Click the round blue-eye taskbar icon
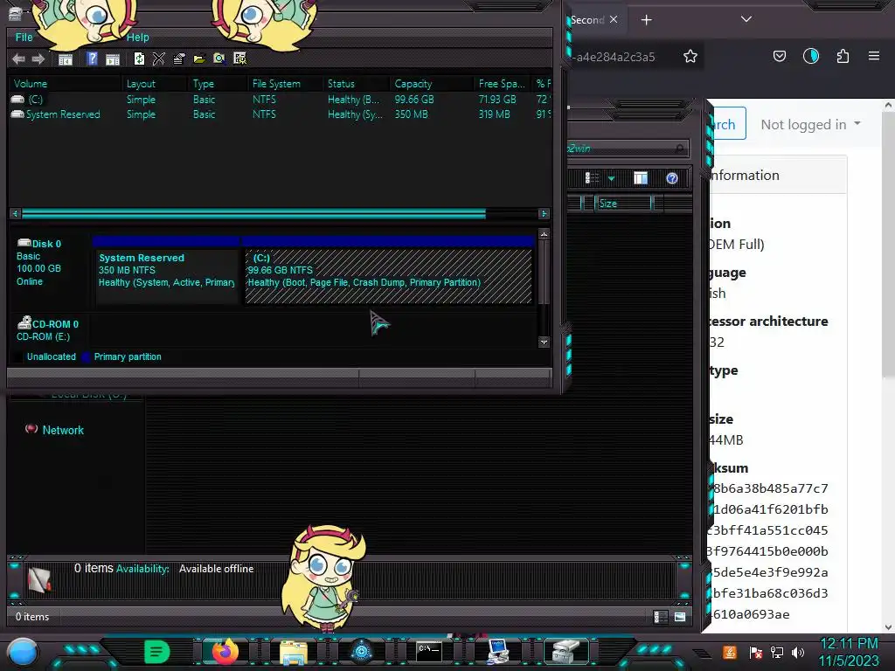 click(x=361, y=652)
